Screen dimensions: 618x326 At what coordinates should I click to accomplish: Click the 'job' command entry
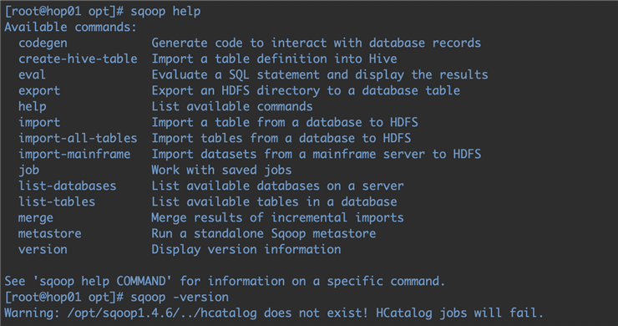tap(28, 170)
